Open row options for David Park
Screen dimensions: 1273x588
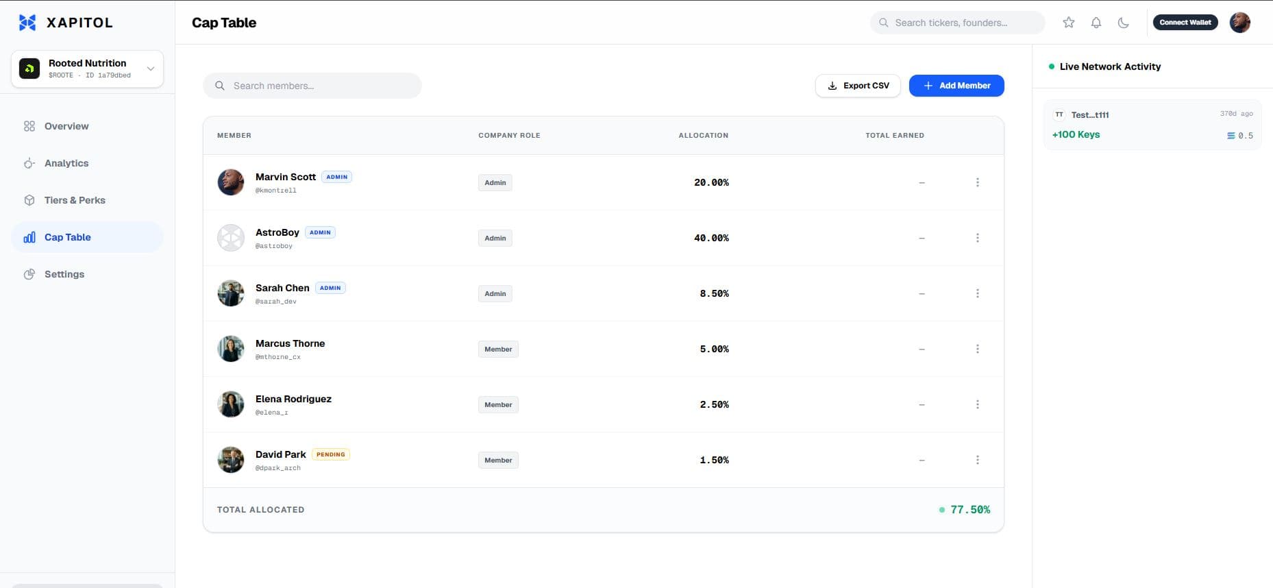(978, 460)
